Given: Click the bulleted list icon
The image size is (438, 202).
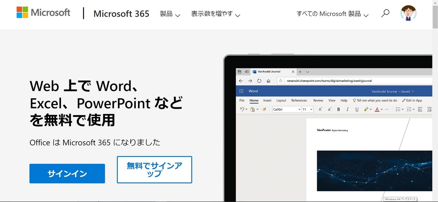Looking at the screenshot, I should pyautogui.click(x=398, y=109).
